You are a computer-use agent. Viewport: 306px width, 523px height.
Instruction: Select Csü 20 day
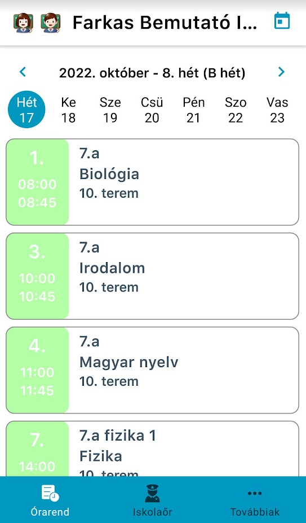[152, 110]
